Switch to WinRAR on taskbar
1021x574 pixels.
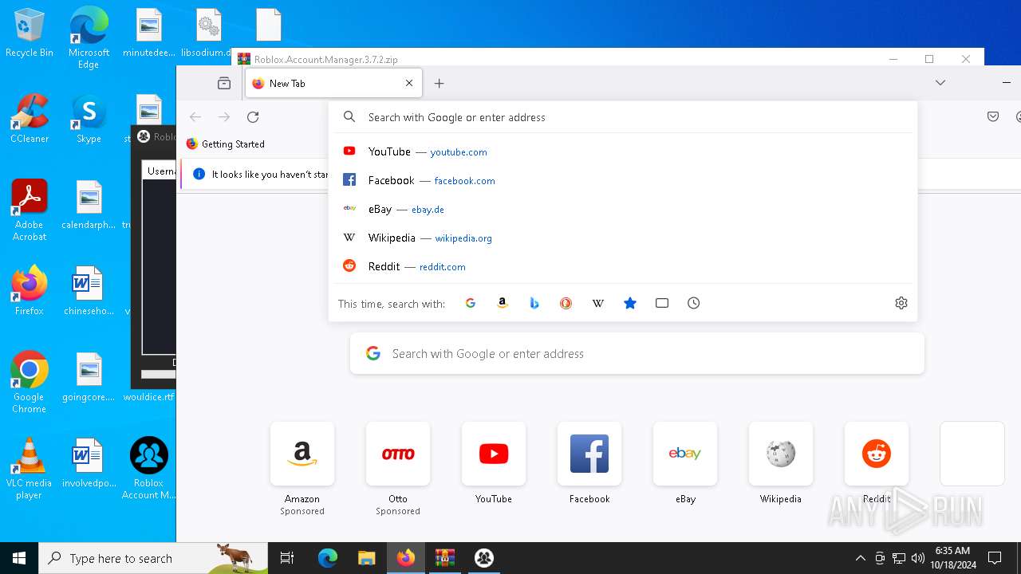tap(444, 558)
